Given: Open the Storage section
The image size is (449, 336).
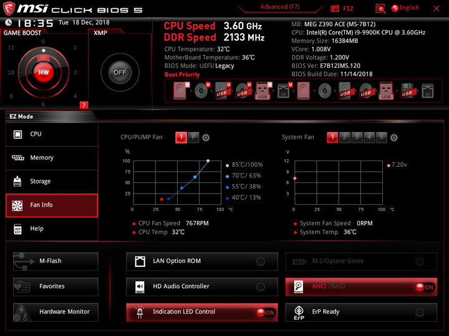Looking at the screenshot, I should click(x=52, y=182).
